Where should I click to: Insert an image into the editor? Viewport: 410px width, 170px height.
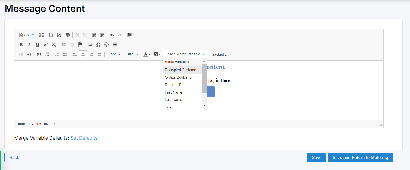pos(90,45)
